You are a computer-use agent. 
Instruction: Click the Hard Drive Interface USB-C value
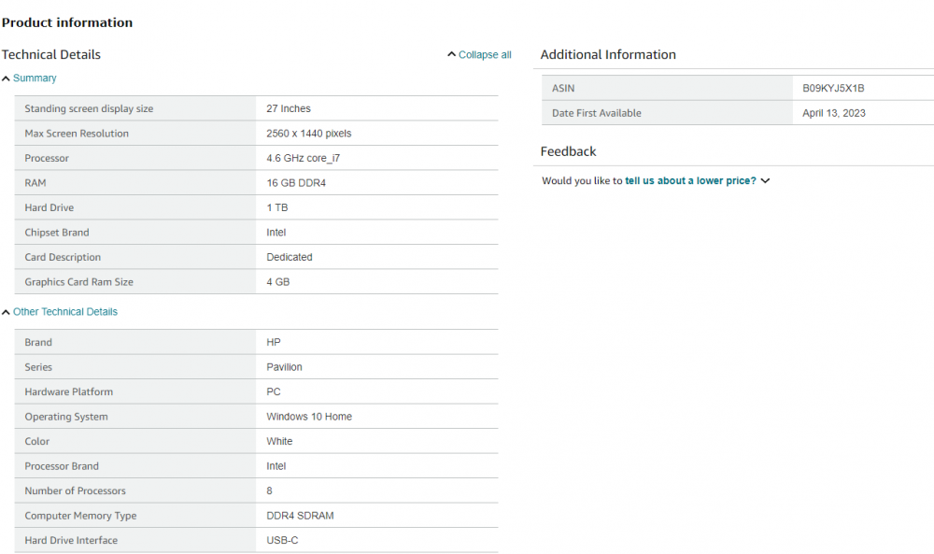point(282,540)
